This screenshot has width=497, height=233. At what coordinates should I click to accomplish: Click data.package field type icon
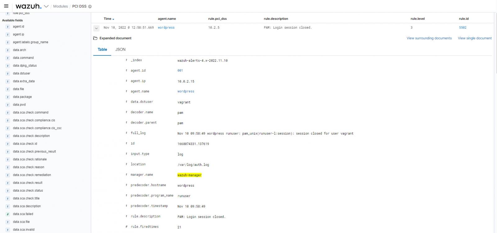pos(8,97)
